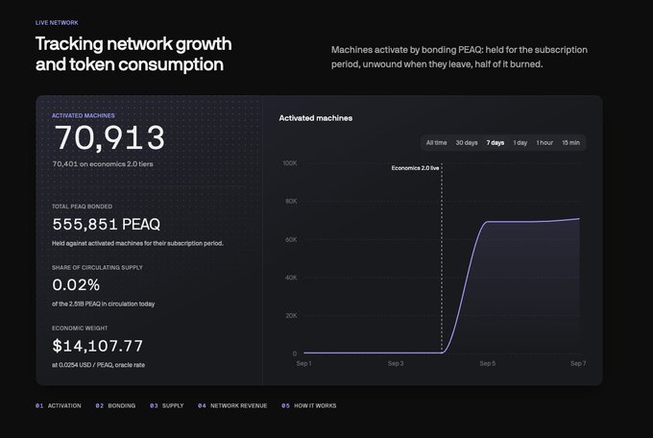Screen dimensions: 653x438
Task: Go to 01 Activation section
Action: tap(59, 405)
